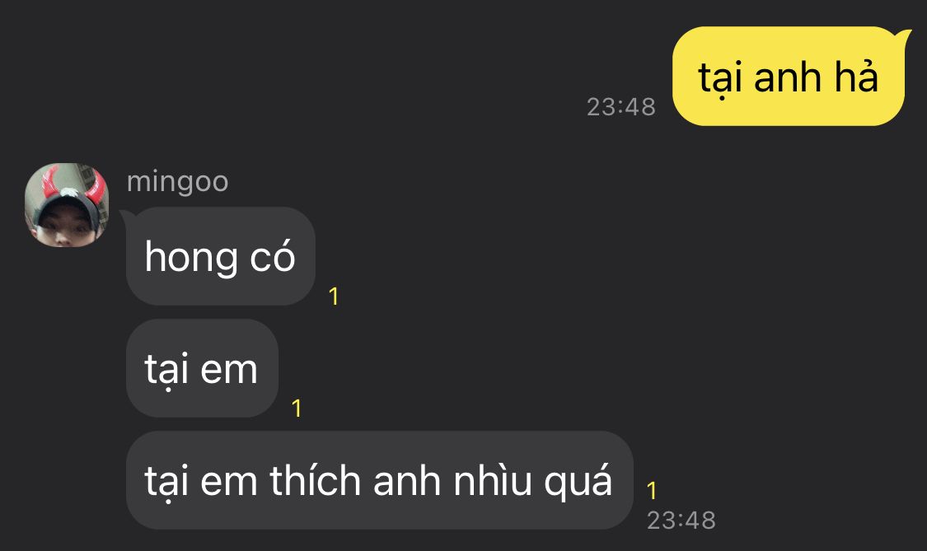Image resolution: width=927 pixels, height=551 pixels.
Task: Click the 23:48 timestamp beside yellow bubble
Action: (x=620, y=107)
